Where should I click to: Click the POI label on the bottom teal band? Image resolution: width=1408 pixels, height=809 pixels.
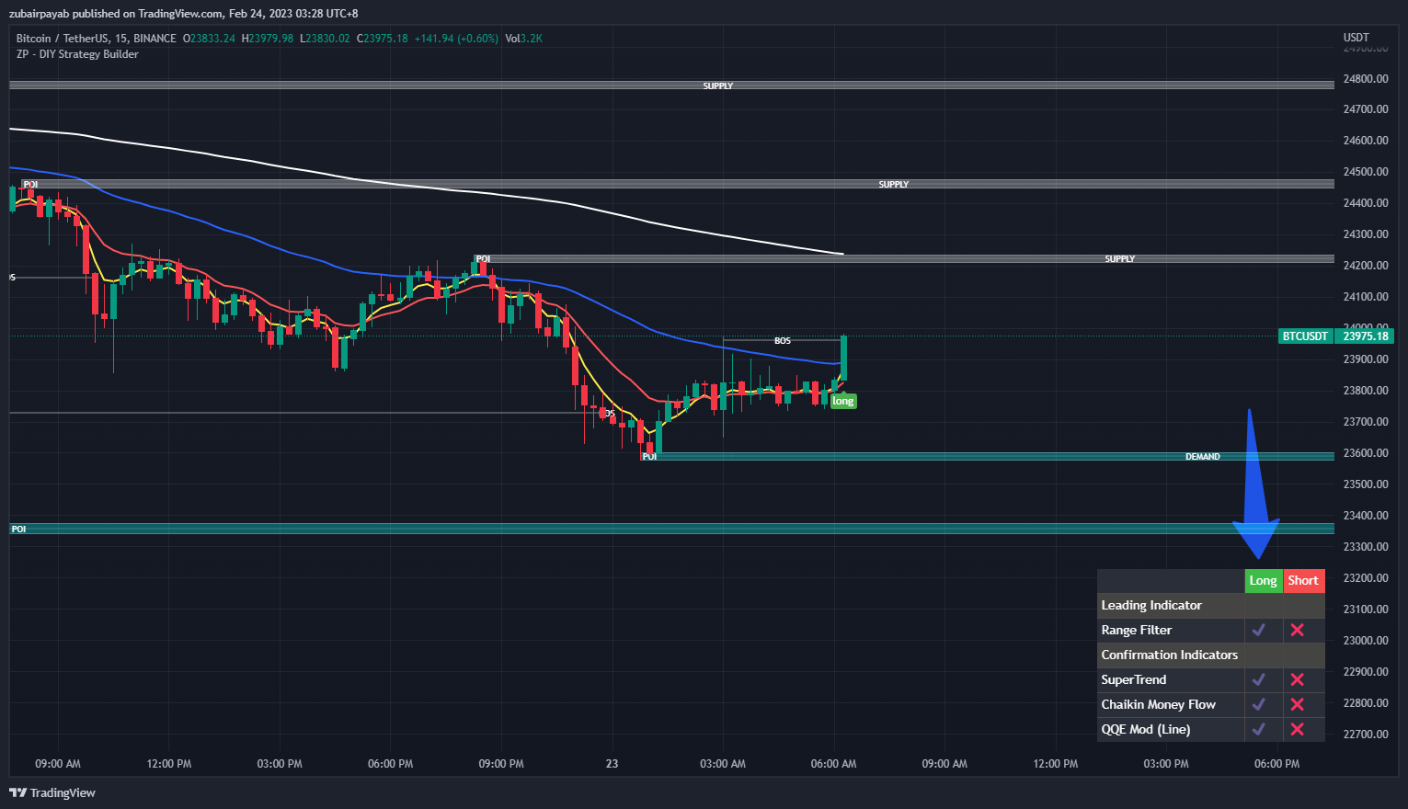18,530
